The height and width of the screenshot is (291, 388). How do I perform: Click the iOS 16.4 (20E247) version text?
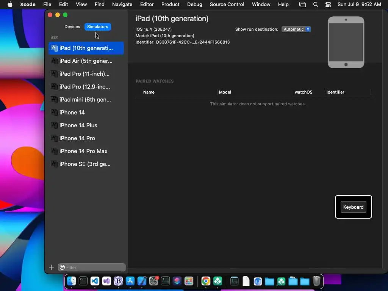[x=153, y=29]
